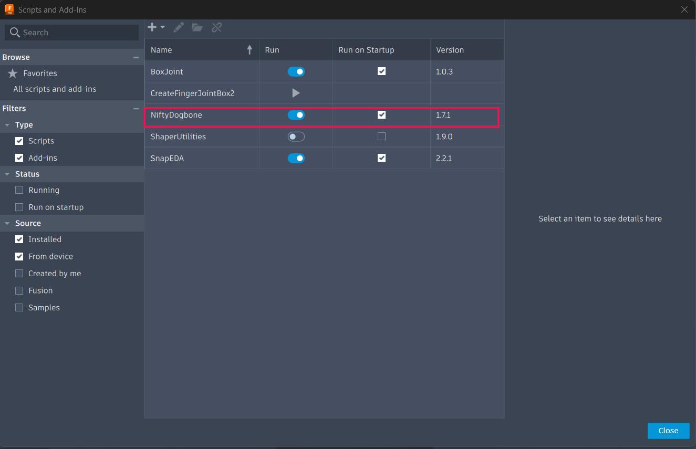696x449 pixels.
Task: Click the Fusion app icon in title bar
Action: pyautogui.click(x=9, y=9)
